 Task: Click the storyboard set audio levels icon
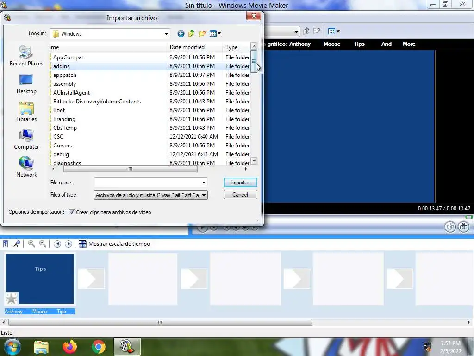coord(6,244)
